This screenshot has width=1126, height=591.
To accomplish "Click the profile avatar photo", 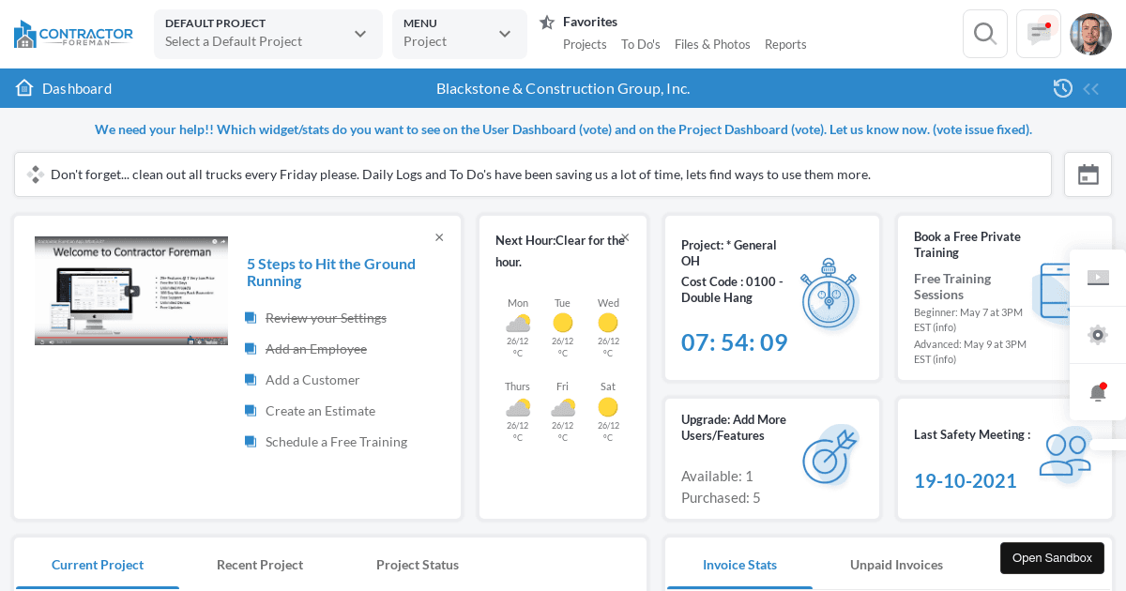I will 1090,34.
